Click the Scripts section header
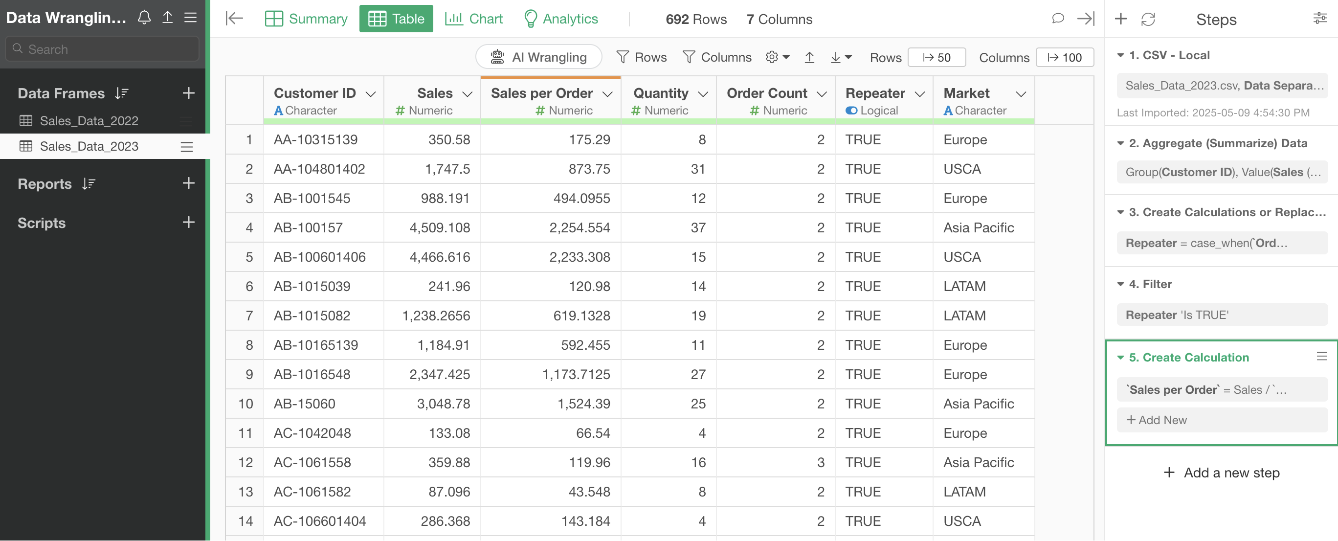The width and height of the screenshot is (1338, 541). tap(42, 223)
